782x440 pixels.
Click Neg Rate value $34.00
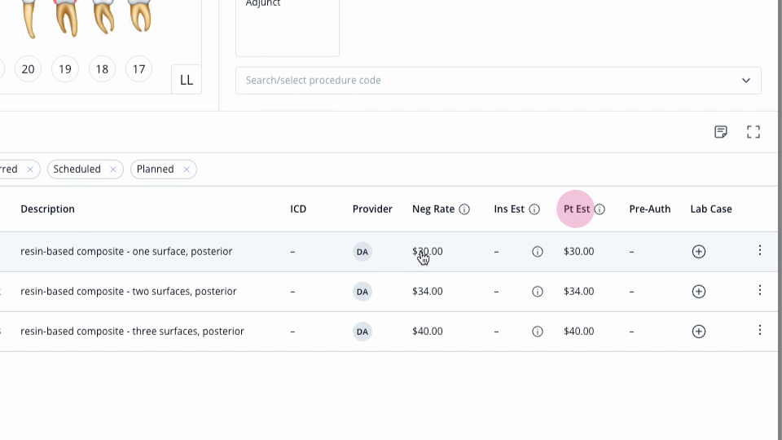(x=428, y=292)
